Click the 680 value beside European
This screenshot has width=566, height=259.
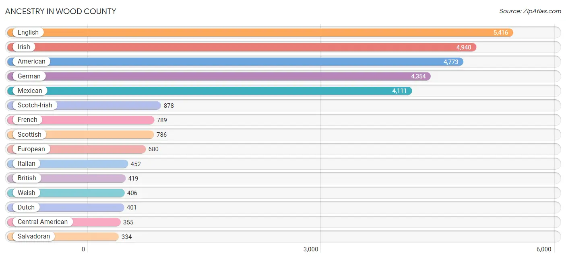pyautogui.click(x=153, y=149)
